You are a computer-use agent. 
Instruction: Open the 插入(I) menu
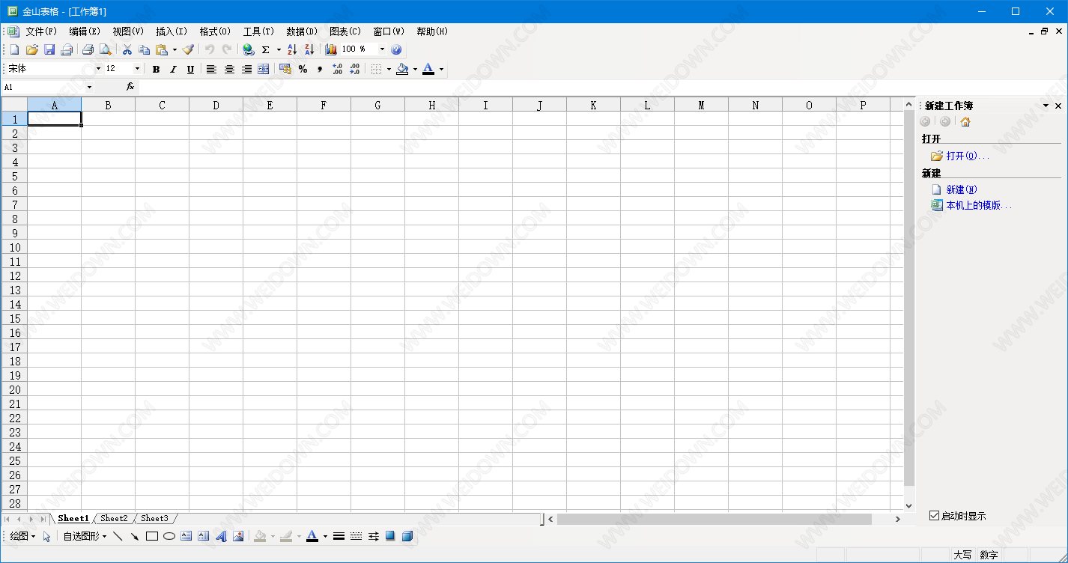172,31
